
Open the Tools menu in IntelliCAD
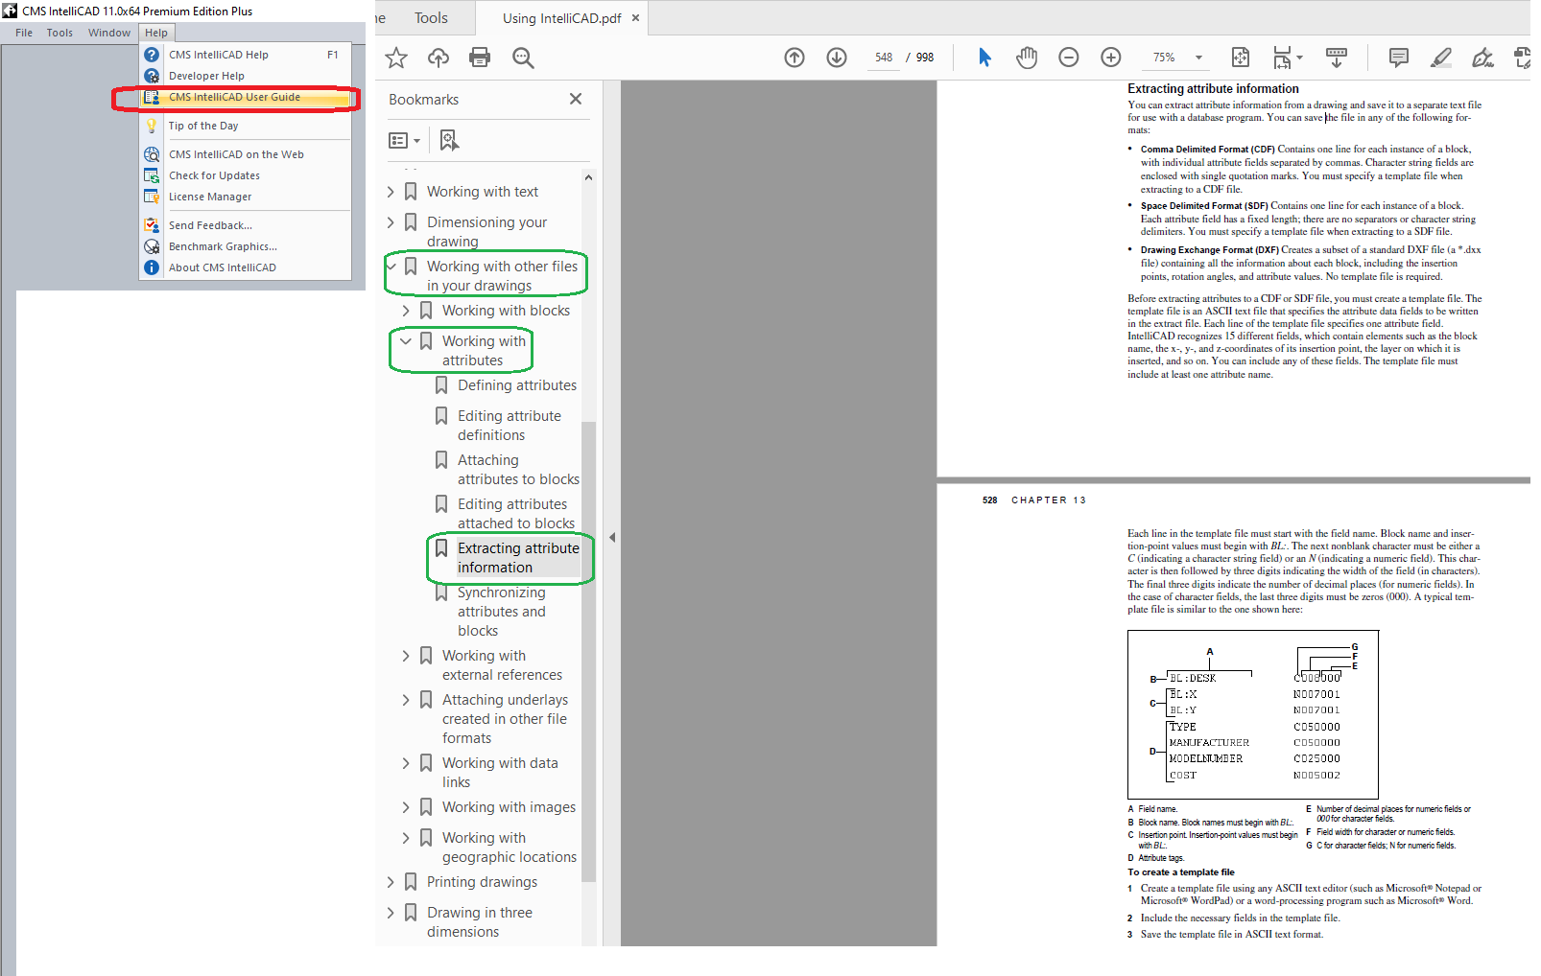click(x=59, y=33)
